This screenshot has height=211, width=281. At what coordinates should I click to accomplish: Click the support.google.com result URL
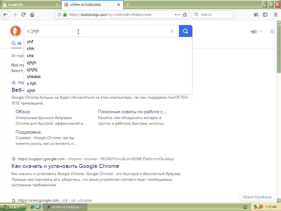tap(96, 159)
